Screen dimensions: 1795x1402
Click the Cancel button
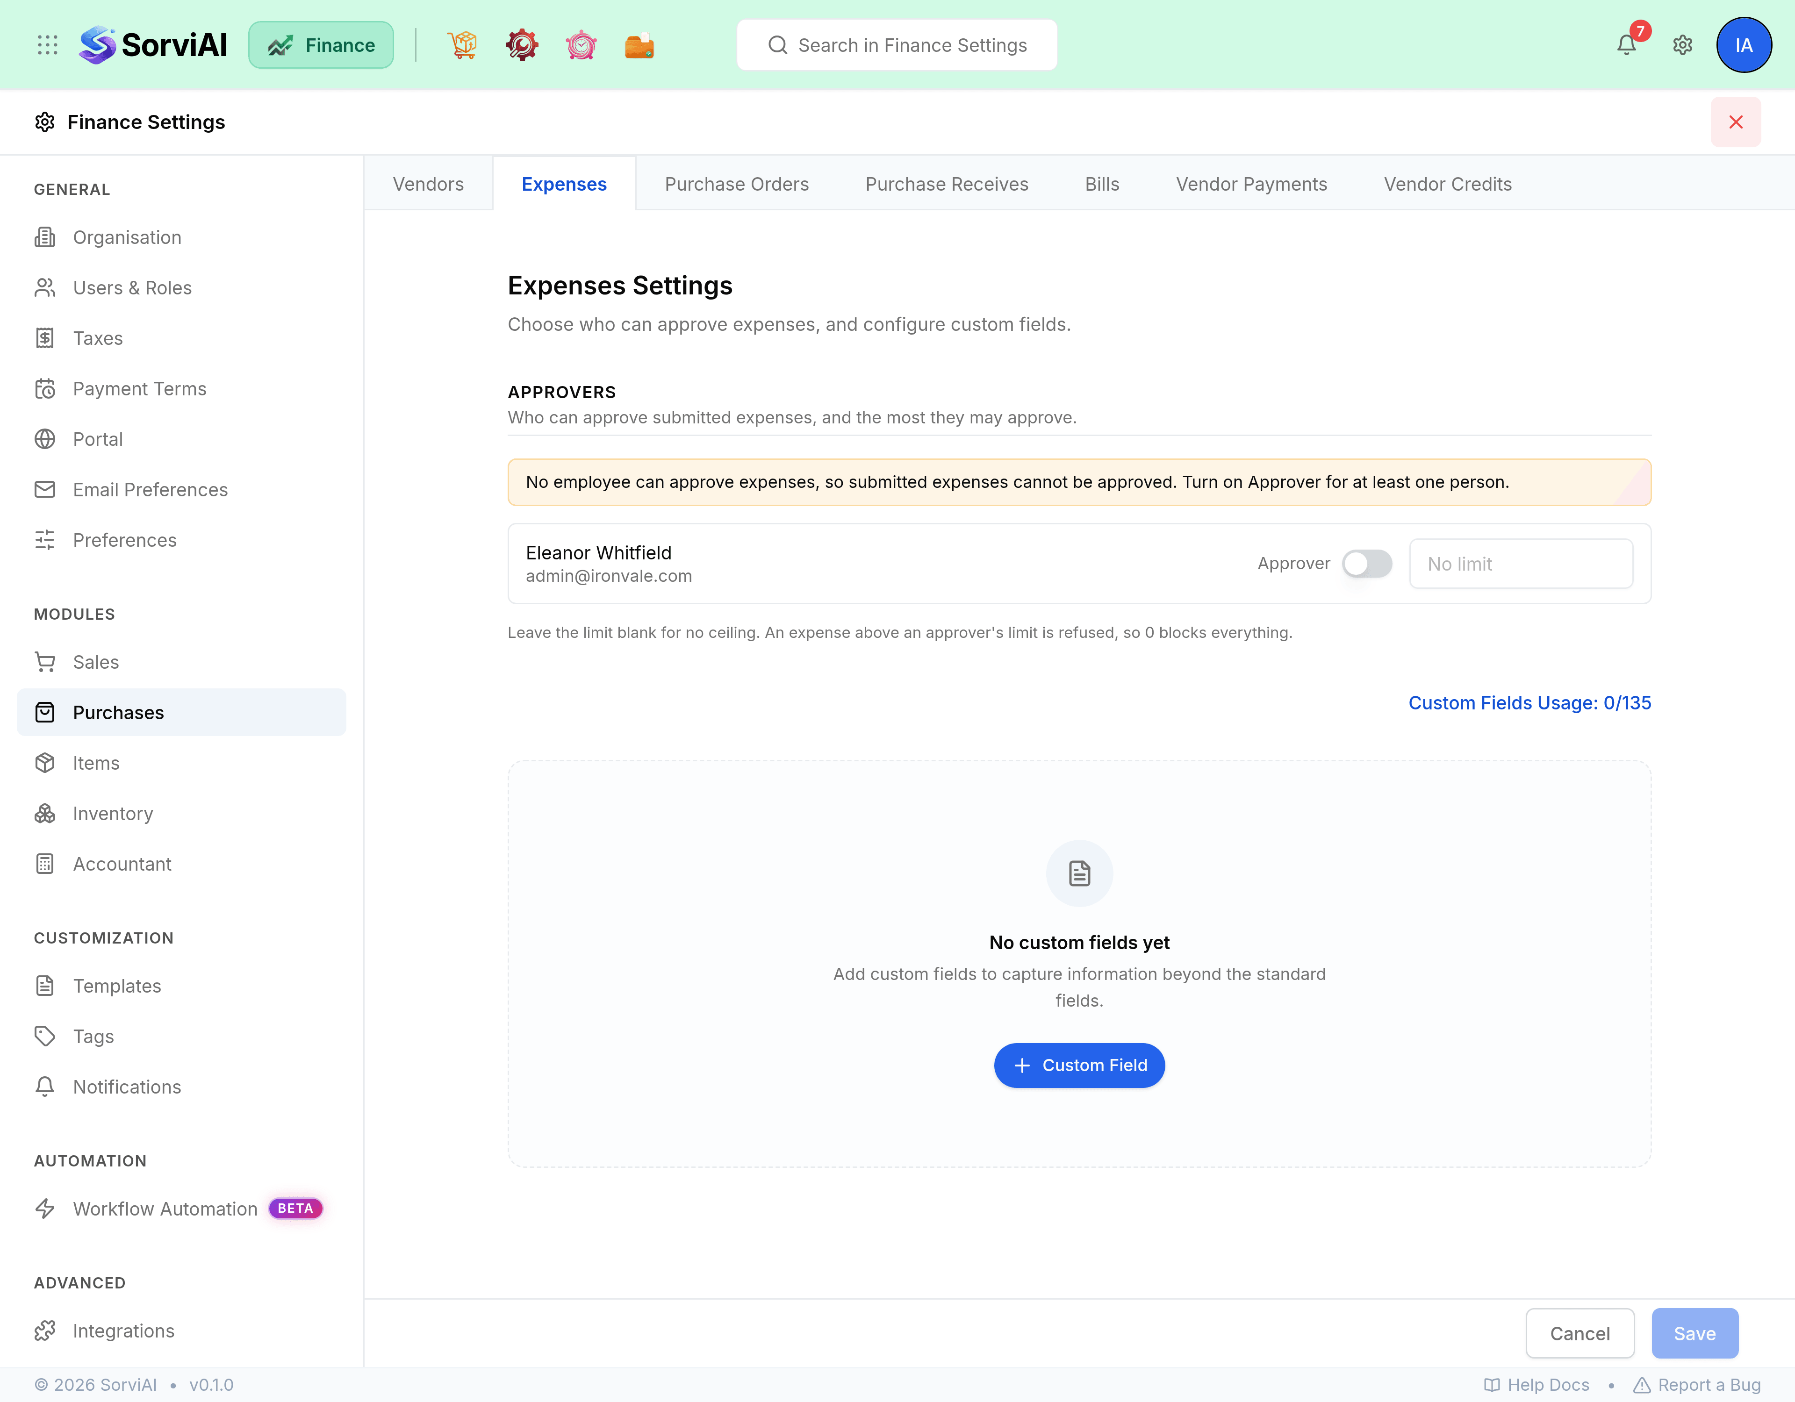tap(1580, 1333)
